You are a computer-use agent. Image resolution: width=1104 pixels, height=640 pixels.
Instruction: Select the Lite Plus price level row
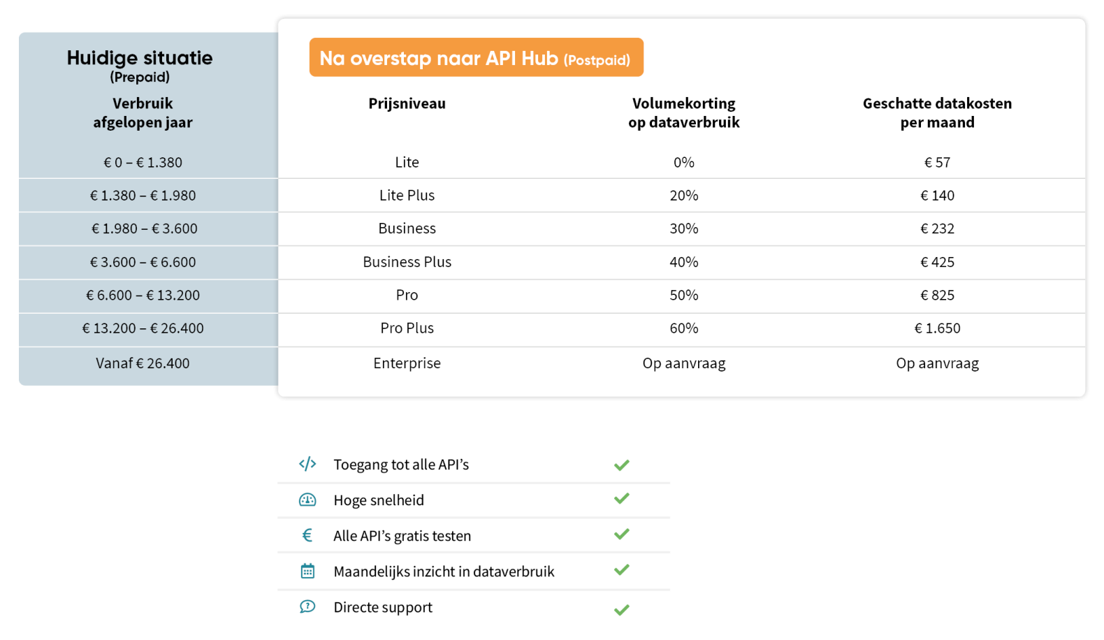click(407, 196)
